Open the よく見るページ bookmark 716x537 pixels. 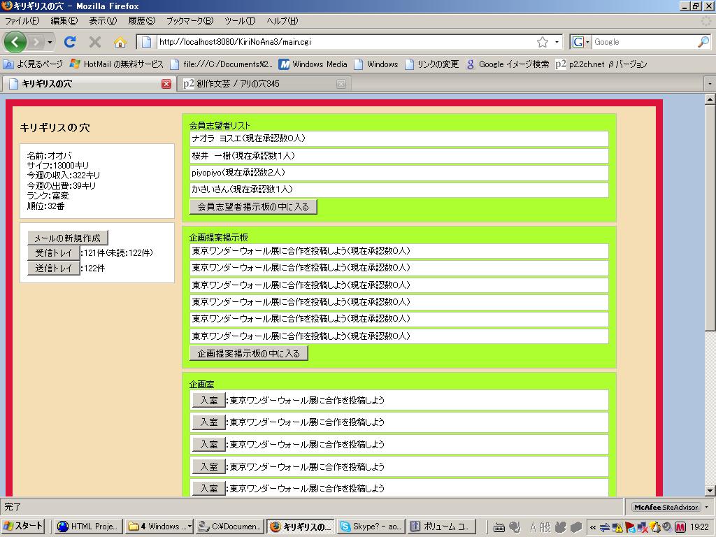pyautogui.click(x=33, y=64)
